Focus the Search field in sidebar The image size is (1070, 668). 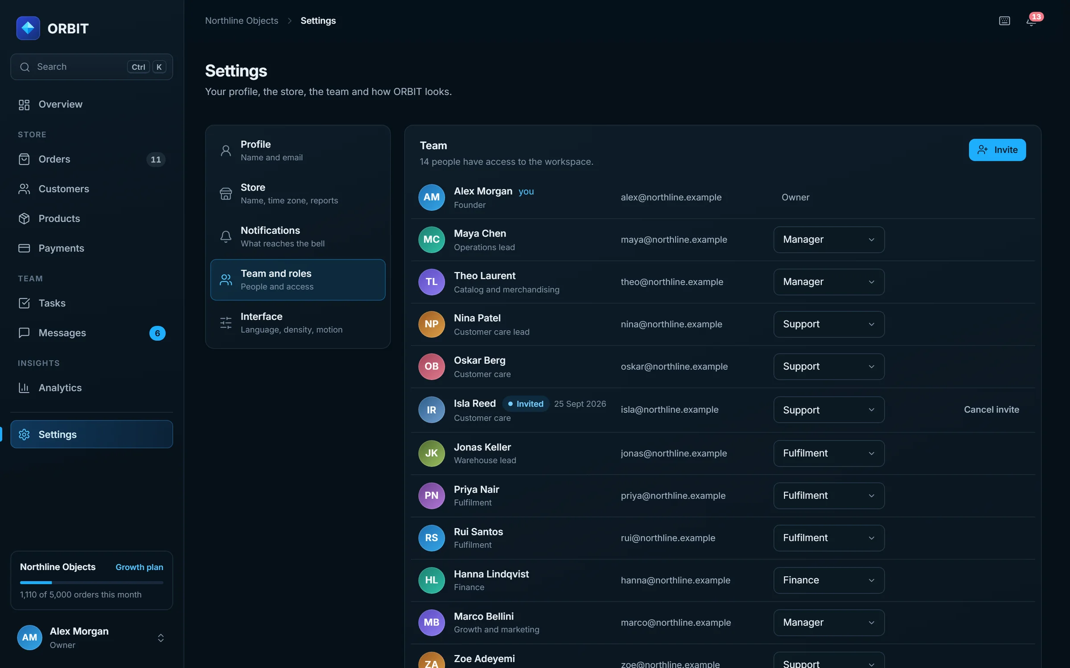coord(91,67)
